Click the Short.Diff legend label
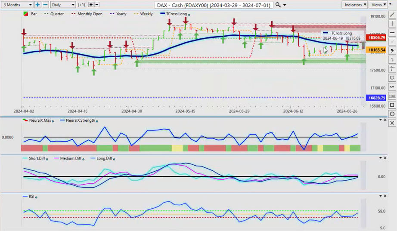397x231 pixels. (37, 158)
